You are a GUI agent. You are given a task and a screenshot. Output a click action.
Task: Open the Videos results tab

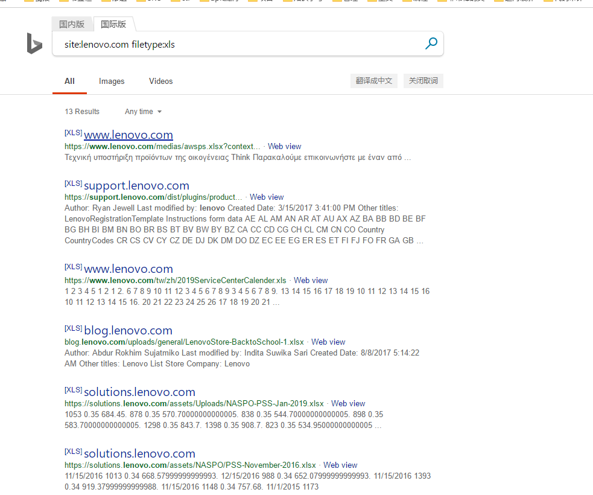pos(160,81)
